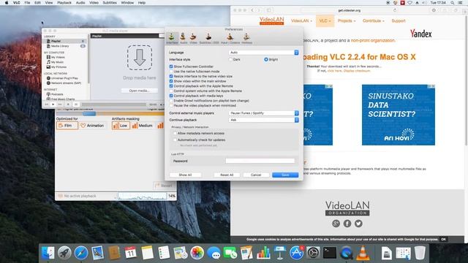The height and width of the screenshot is (263, 468).
Task: Click the play button in VLC player
Action: pyautogui.click(x=53, y=104)
